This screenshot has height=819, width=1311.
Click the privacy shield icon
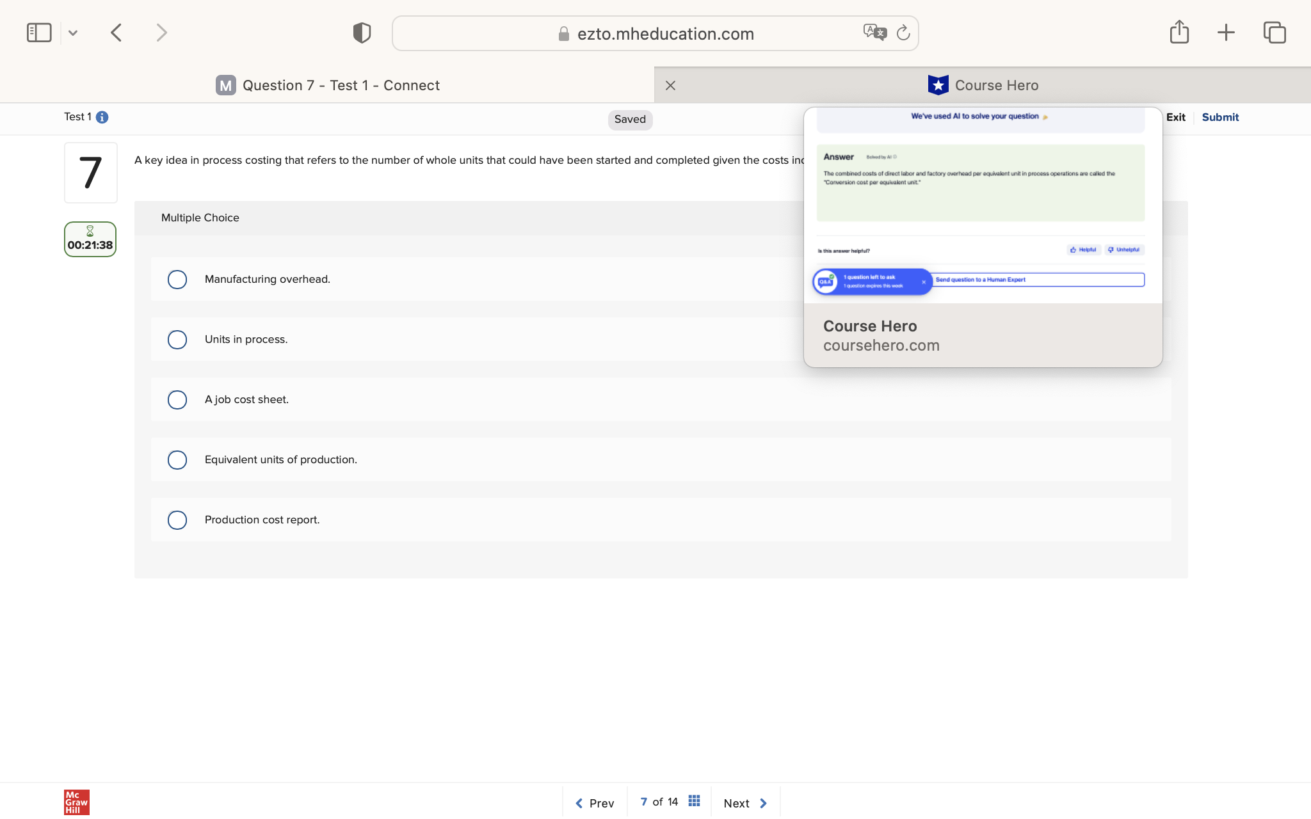pos(362,33)
